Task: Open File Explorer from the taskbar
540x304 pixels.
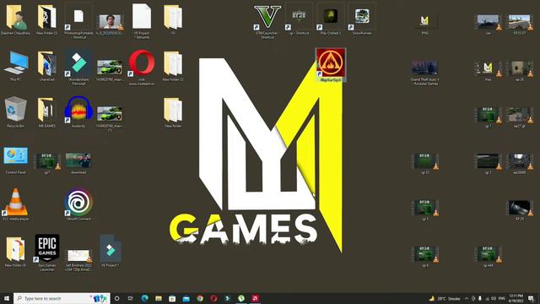Action: point(159,298)
